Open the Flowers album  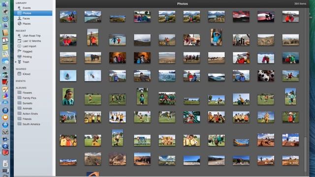pyautogui.click(x=27, y=92)
